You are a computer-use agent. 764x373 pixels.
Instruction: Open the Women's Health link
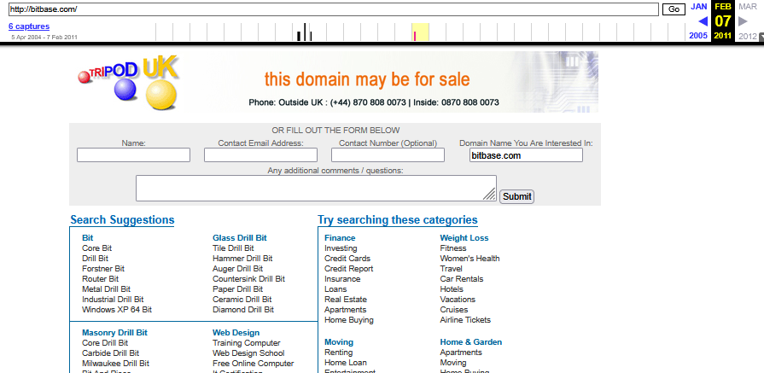tap(469, 259)
